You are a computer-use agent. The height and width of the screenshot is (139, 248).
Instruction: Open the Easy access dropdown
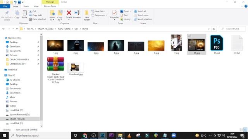99,15
